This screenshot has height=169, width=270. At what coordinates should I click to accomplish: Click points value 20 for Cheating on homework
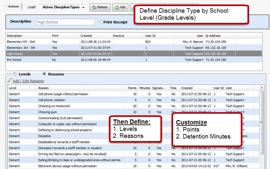point(134,106)
